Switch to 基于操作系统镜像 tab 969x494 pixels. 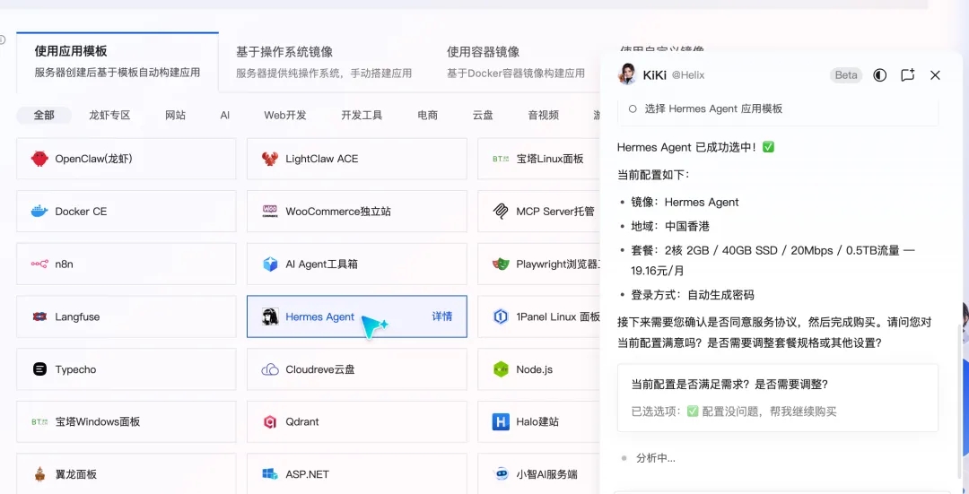pos(324,62)
